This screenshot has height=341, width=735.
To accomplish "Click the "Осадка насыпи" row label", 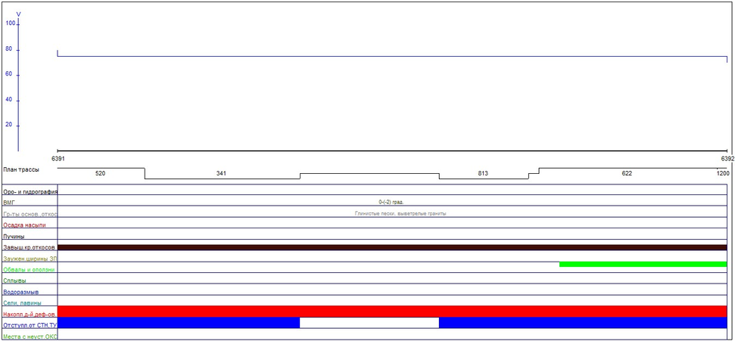I will (x=24, y=225).
